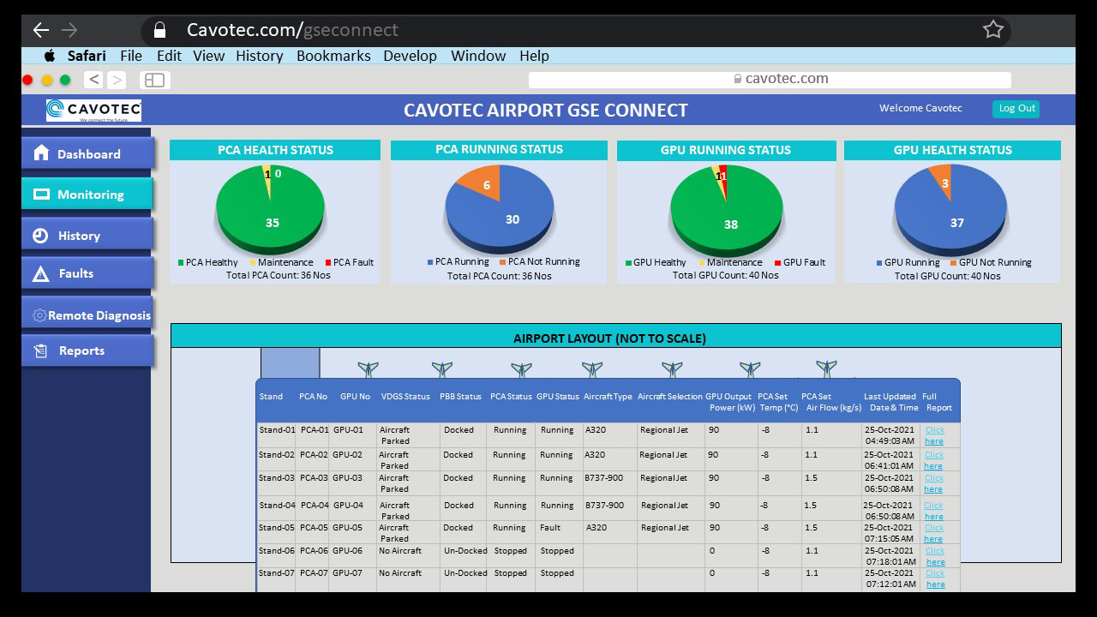Click the PCA Fault legend swatch

click(x=327, y=262)
